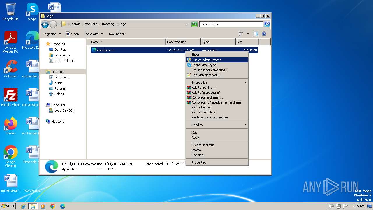Click the Forward navigation arrow in Explorer

(x=53, y=24)
